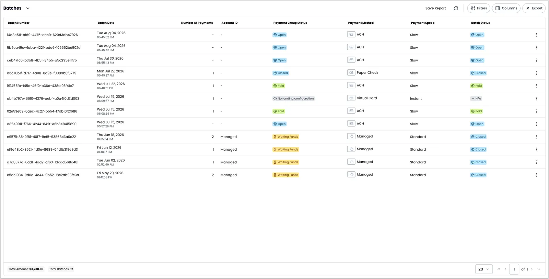The width and height of the screenshot is (549, 279).
Task: Open row actions for batch ab4b797e-6610-4376-aebf-a0a4f0d3d003
Action: [x=537, y=98]
